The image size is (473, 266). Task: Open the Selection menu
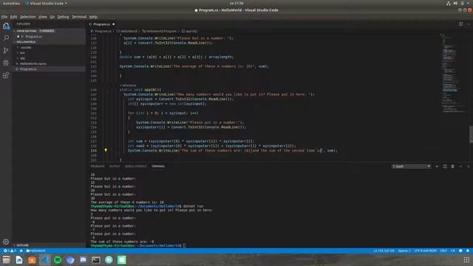28,17
